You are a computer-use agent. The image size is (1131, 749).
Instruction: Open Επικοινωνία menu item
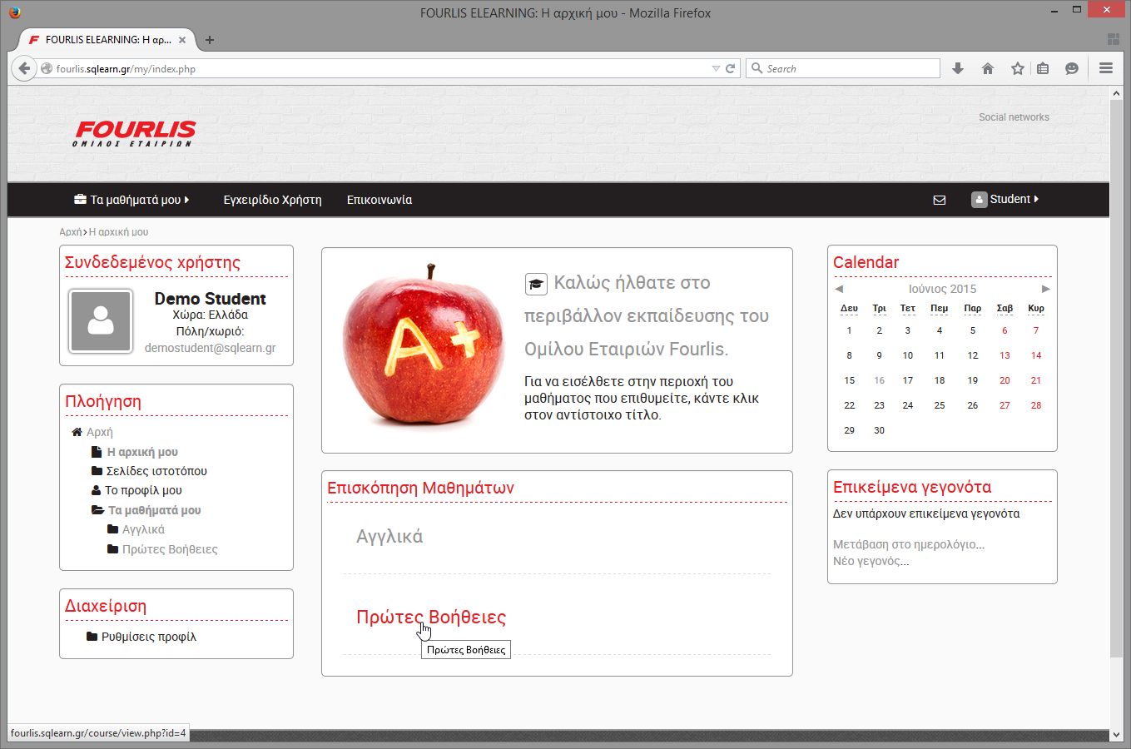coord(379,200)
